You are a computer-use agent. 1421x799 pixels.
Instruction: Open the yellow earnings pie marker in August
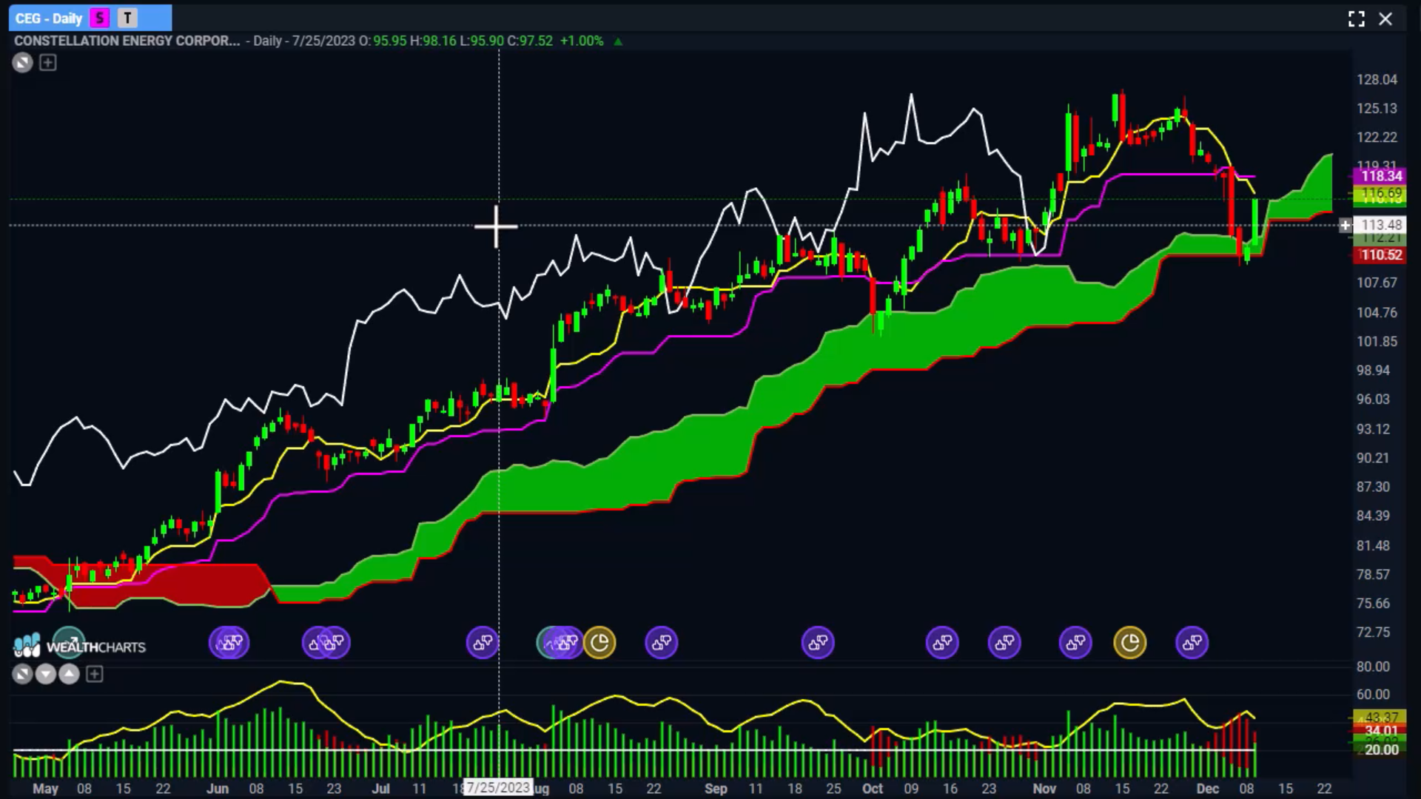tap(599, 643)
